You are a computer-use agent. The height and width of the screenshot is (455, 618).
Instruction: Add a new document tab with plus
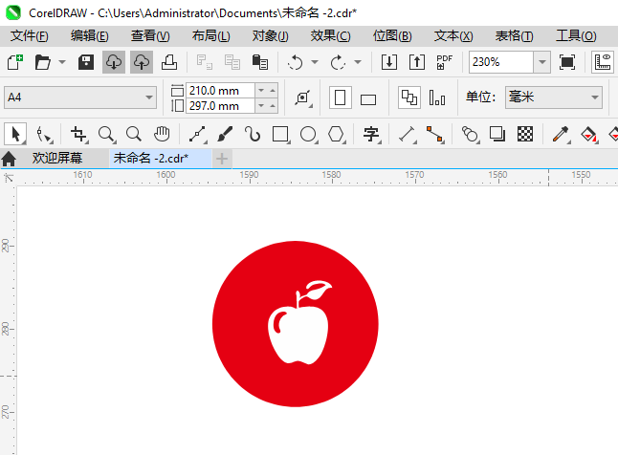click(222, 159)
